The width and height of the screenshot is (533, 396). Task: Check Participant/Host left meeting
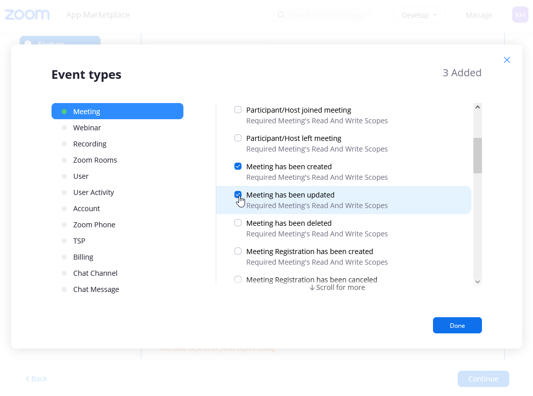[x=238, y=138]
